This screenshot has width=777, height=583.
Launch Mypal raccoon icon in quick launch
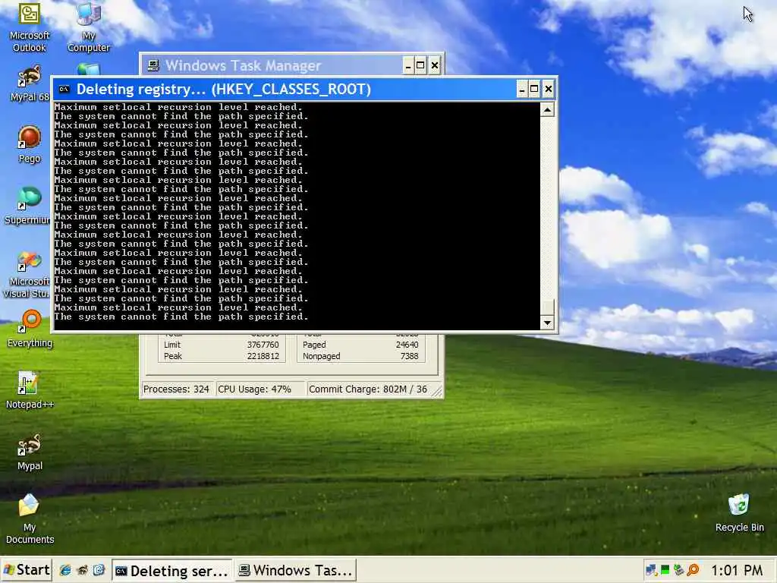tap(82, 570)
